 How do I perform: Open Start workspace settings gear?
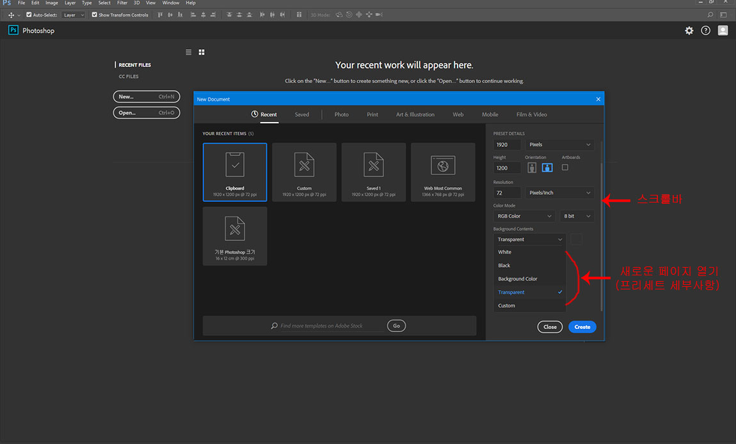pyautogui.click(x=689, y=31)
